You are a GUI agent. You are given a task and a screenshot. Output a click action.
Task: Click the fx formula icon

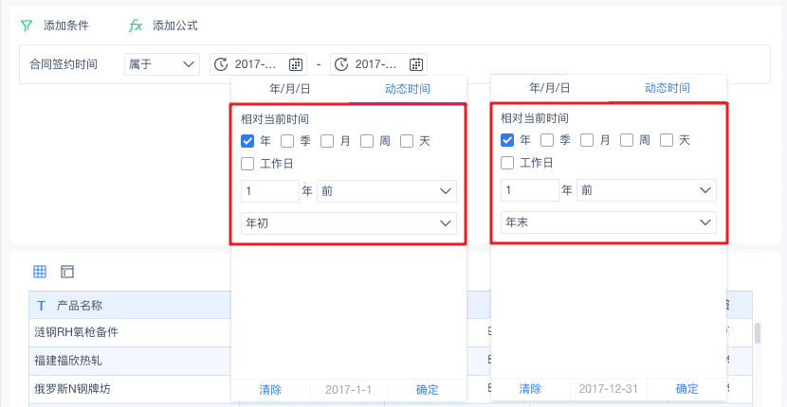pyautogui.click(x=136, y=26)
